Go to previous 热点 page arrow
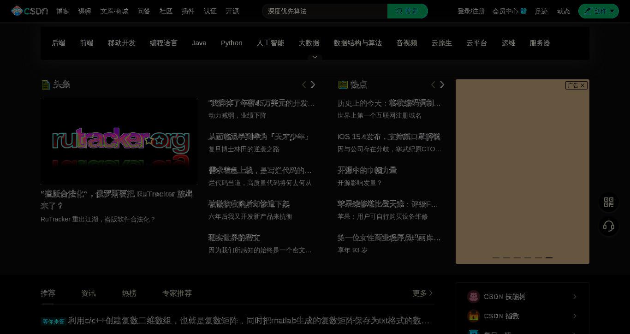630x334 pixels. (433, 84)
